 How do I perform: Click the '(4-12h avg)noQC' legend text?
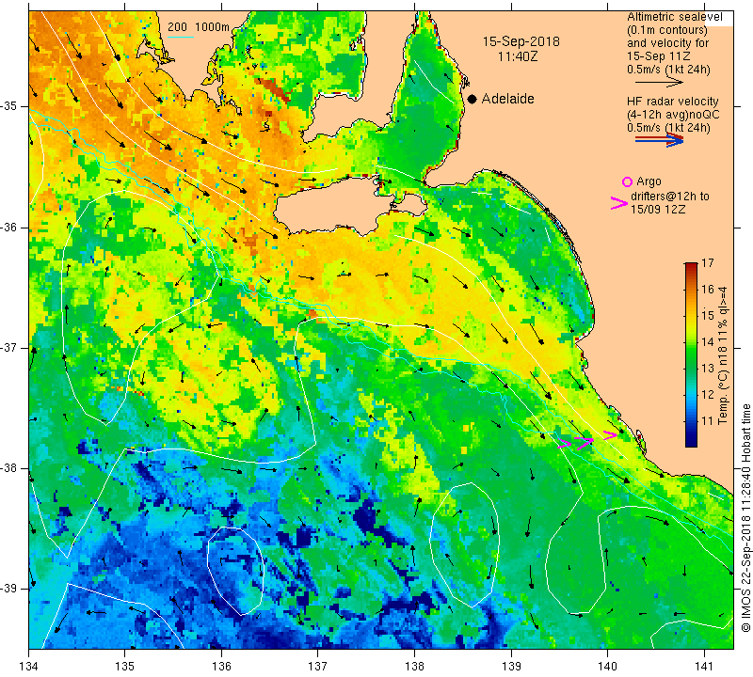pyautogui.click(x=673, y=115)
